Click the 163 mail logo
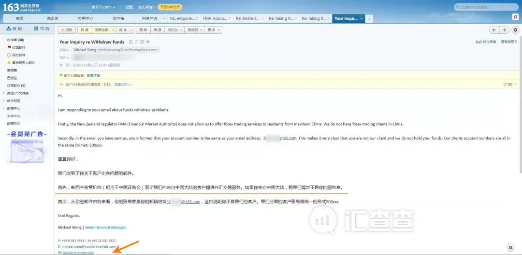Viewport: 522px width, 255px height. (22, 7)
